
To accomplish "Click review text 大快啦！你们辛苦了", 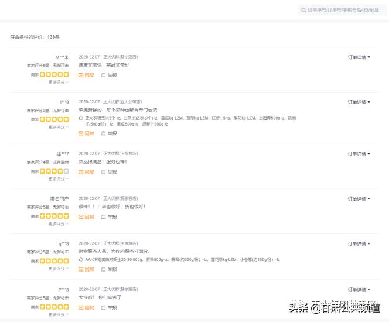I will (x=100, y=297).
